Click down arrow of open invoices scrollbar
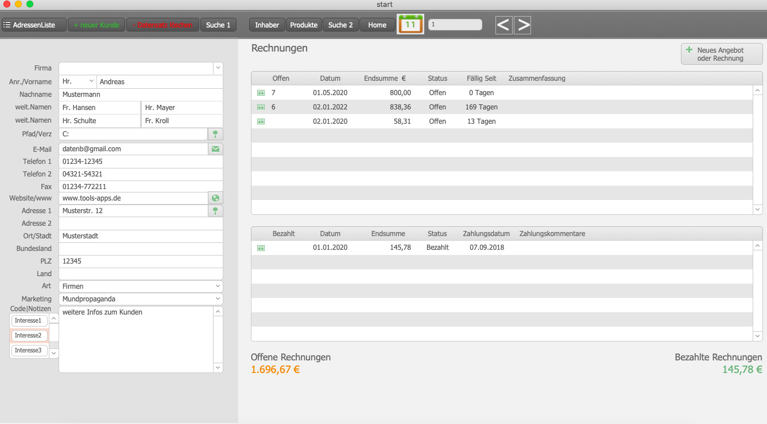Screen dimensions: 767x424 point(758,210)
